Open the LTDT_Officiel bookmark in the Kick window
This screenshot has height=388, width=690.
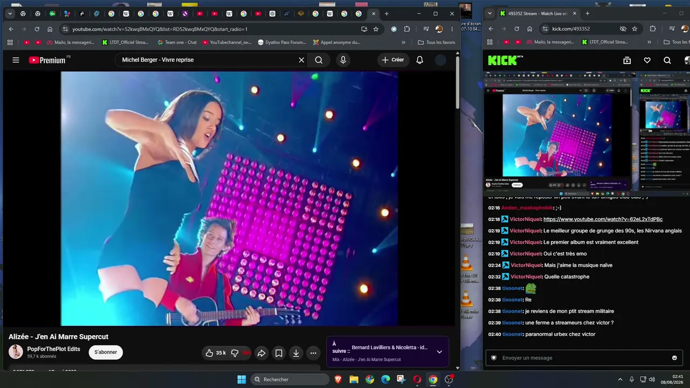pos(604,42)
